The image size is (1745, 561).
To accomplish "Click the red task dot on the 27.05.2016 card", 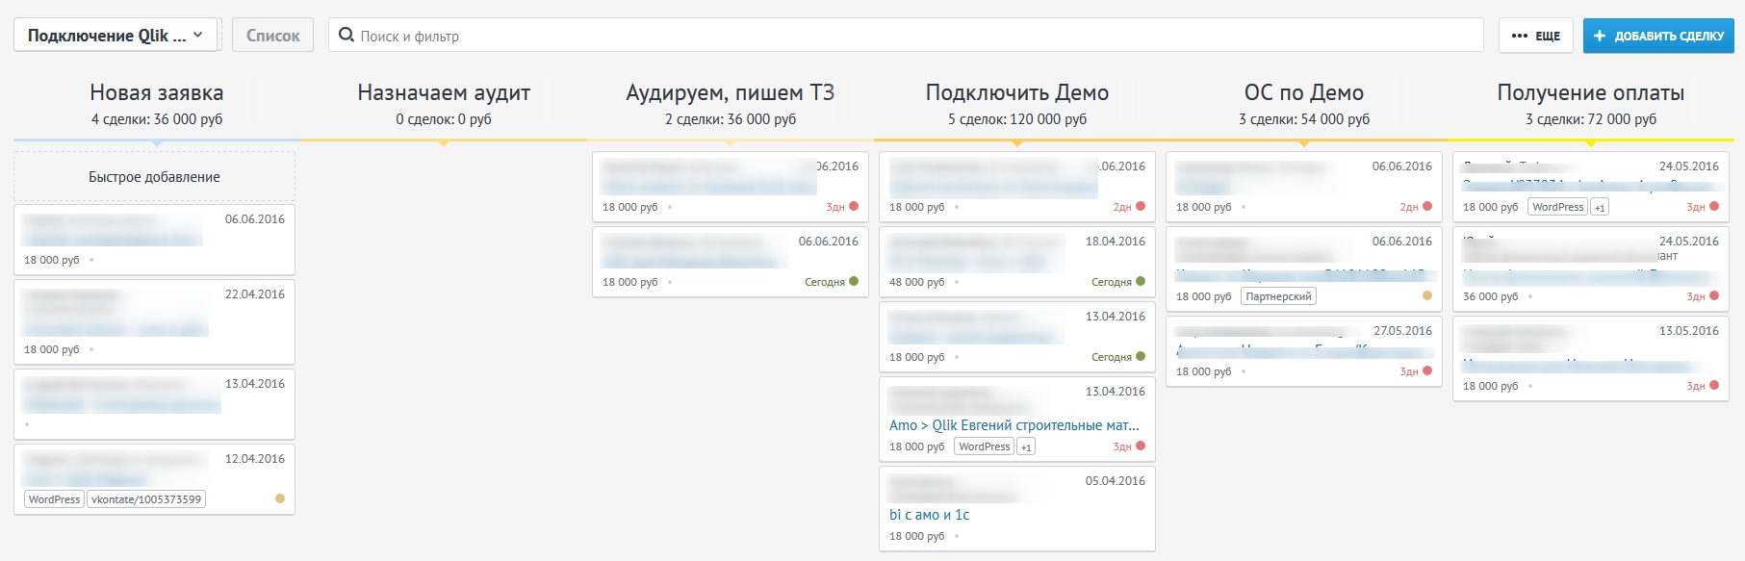I will (x=1427, y=371).
